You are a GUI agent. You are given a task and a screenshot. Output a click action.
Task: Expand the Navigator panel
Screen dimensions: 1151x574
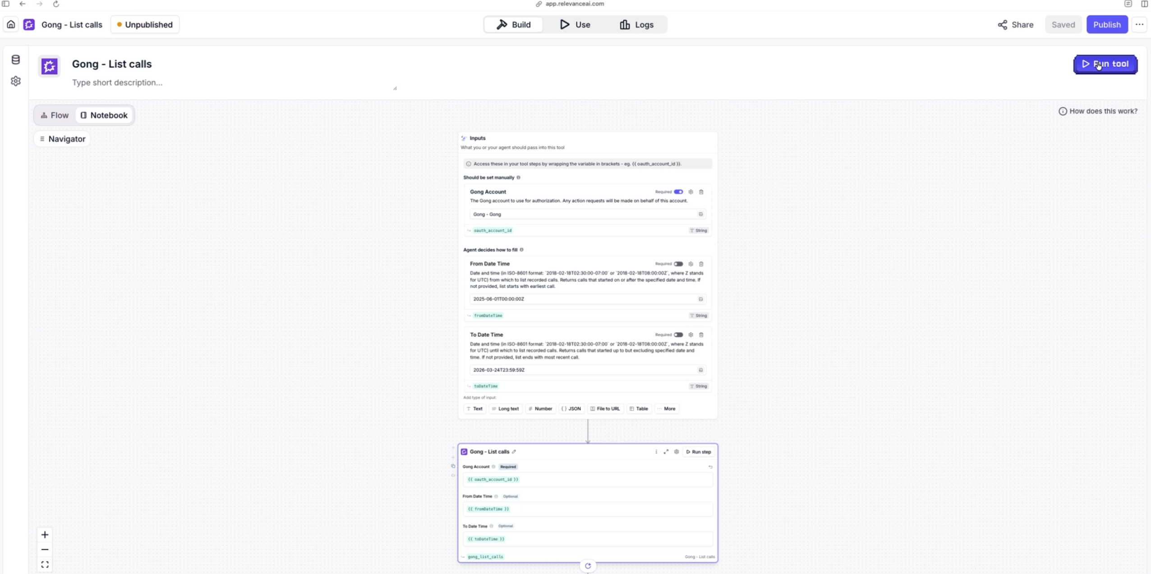pos(62,139)
